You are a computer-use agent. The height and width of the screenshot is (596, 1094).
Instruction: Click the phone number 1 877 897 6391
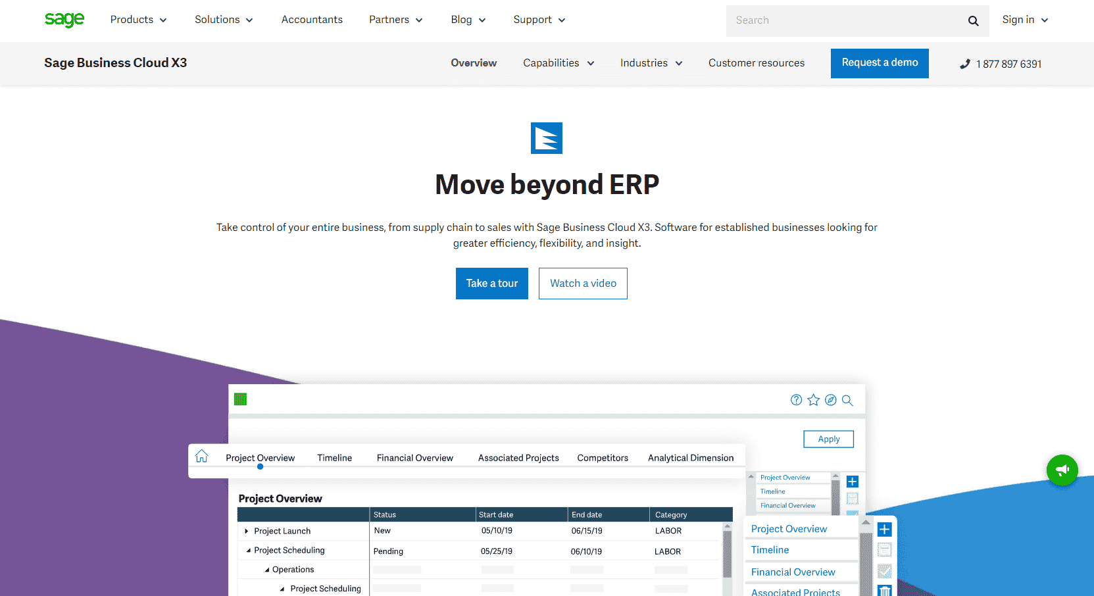(x=1008, y=64)
